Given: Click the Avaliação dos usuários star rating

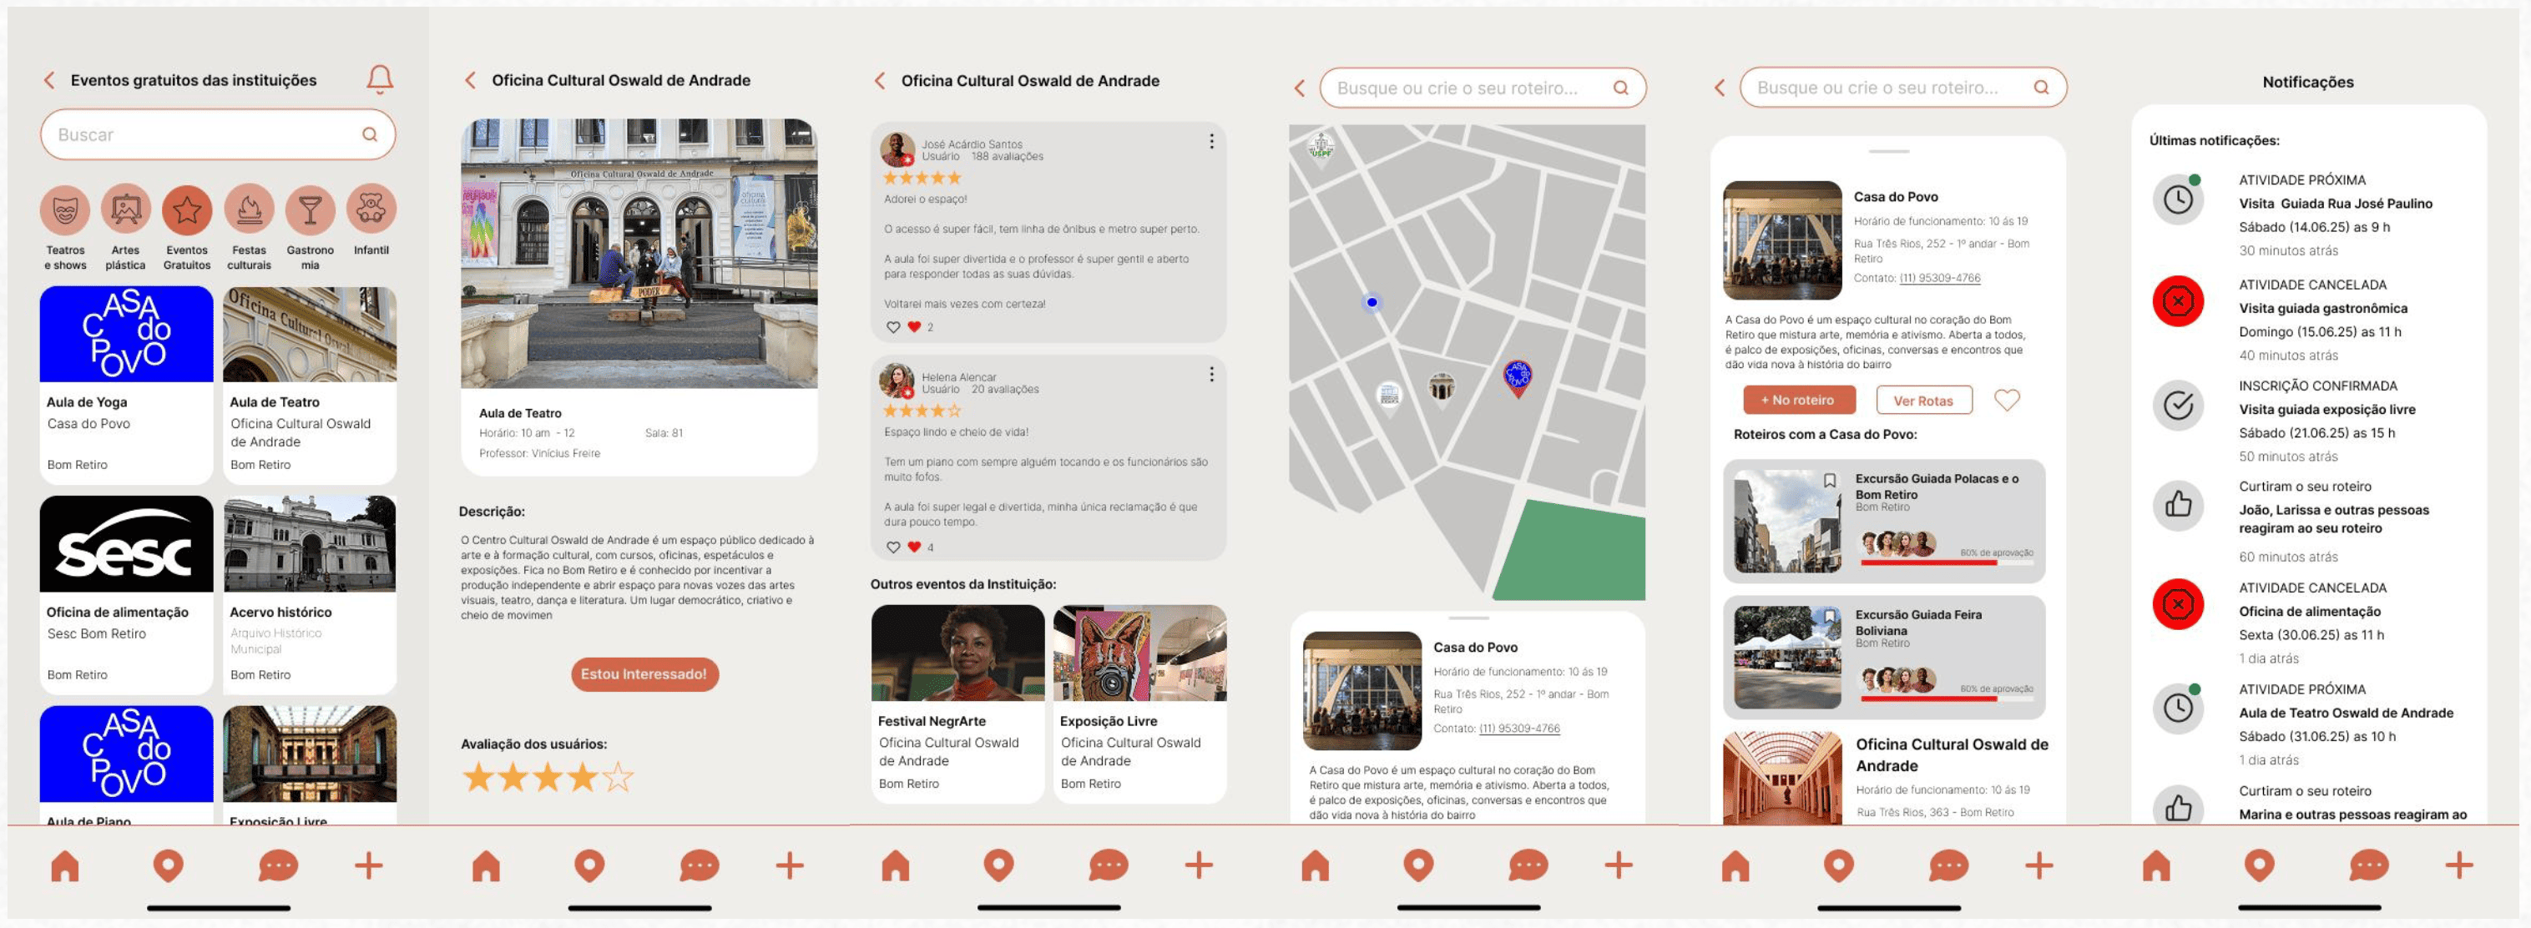Looking at the screenshot, I should pos(548,778).
